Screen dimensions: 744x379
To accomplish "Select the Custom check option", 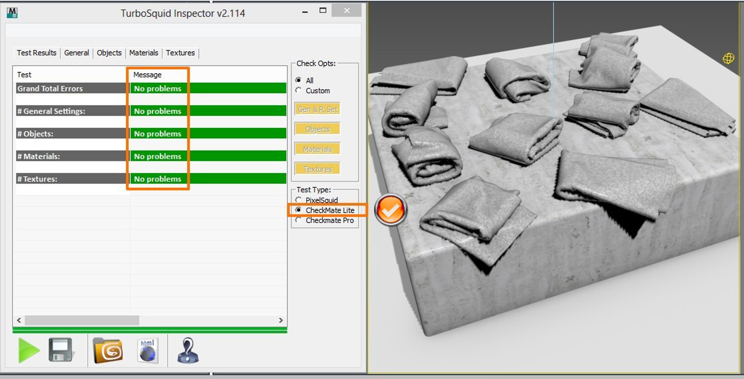I will pos(312,91).
